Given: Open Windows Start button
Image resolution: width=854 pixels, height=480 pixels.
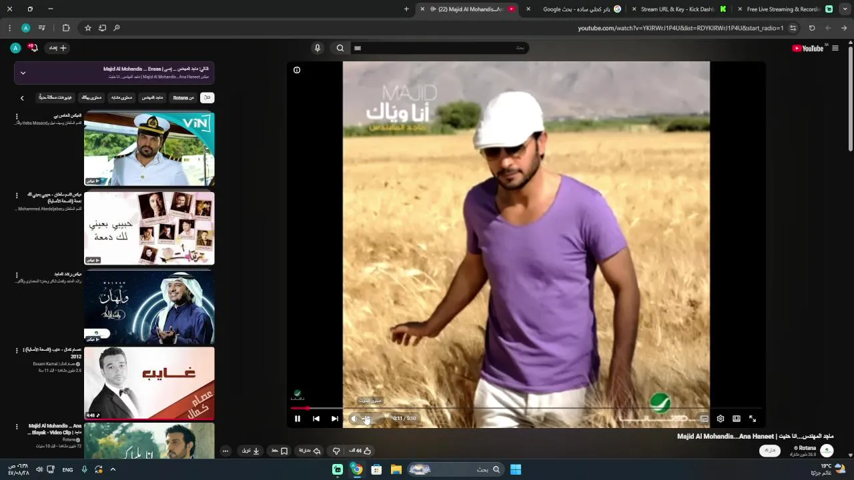Looking at the screenshot, I should [515, 469].
